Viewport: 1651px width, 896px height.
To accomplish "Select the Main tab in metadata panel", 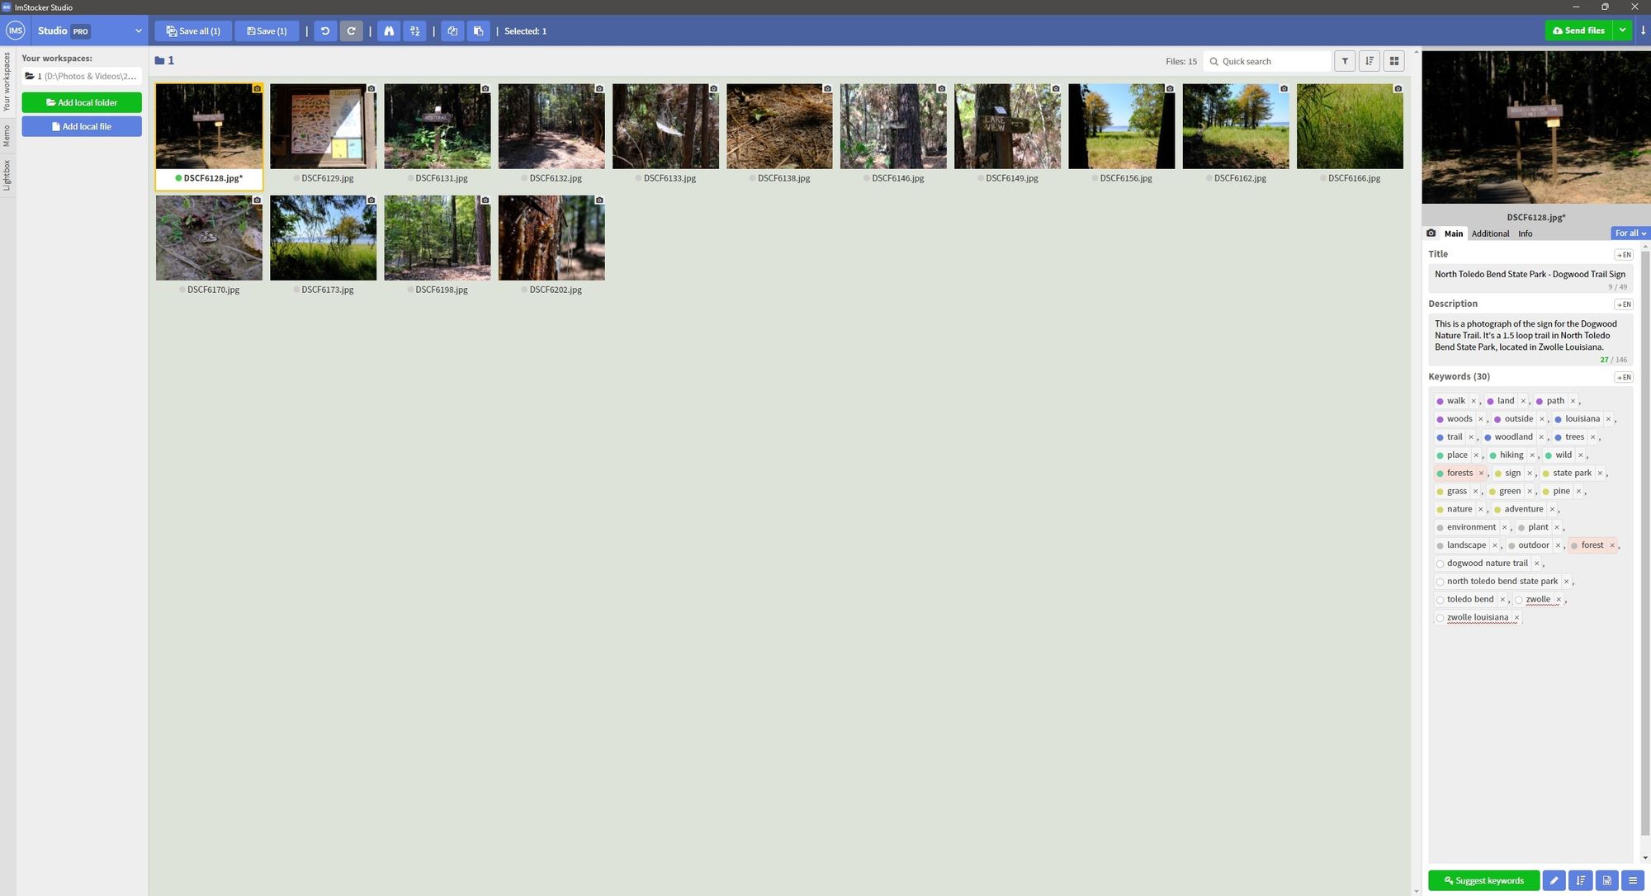I will [1454, 233].
